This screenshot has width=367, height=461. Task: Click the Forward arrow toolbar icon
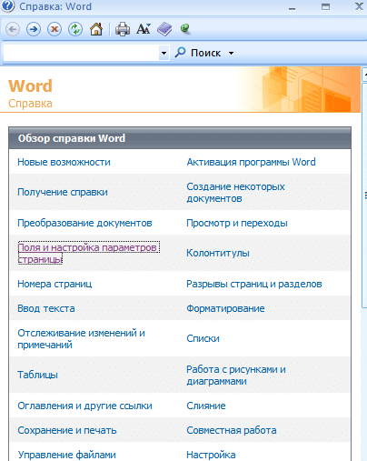click(34, 29)
